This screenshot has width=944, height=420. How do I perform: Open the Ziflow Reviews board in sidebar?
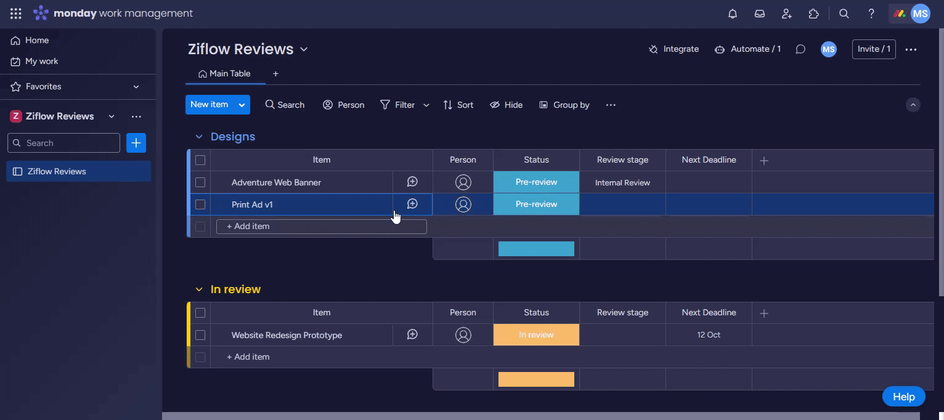(x=78, y=171)
